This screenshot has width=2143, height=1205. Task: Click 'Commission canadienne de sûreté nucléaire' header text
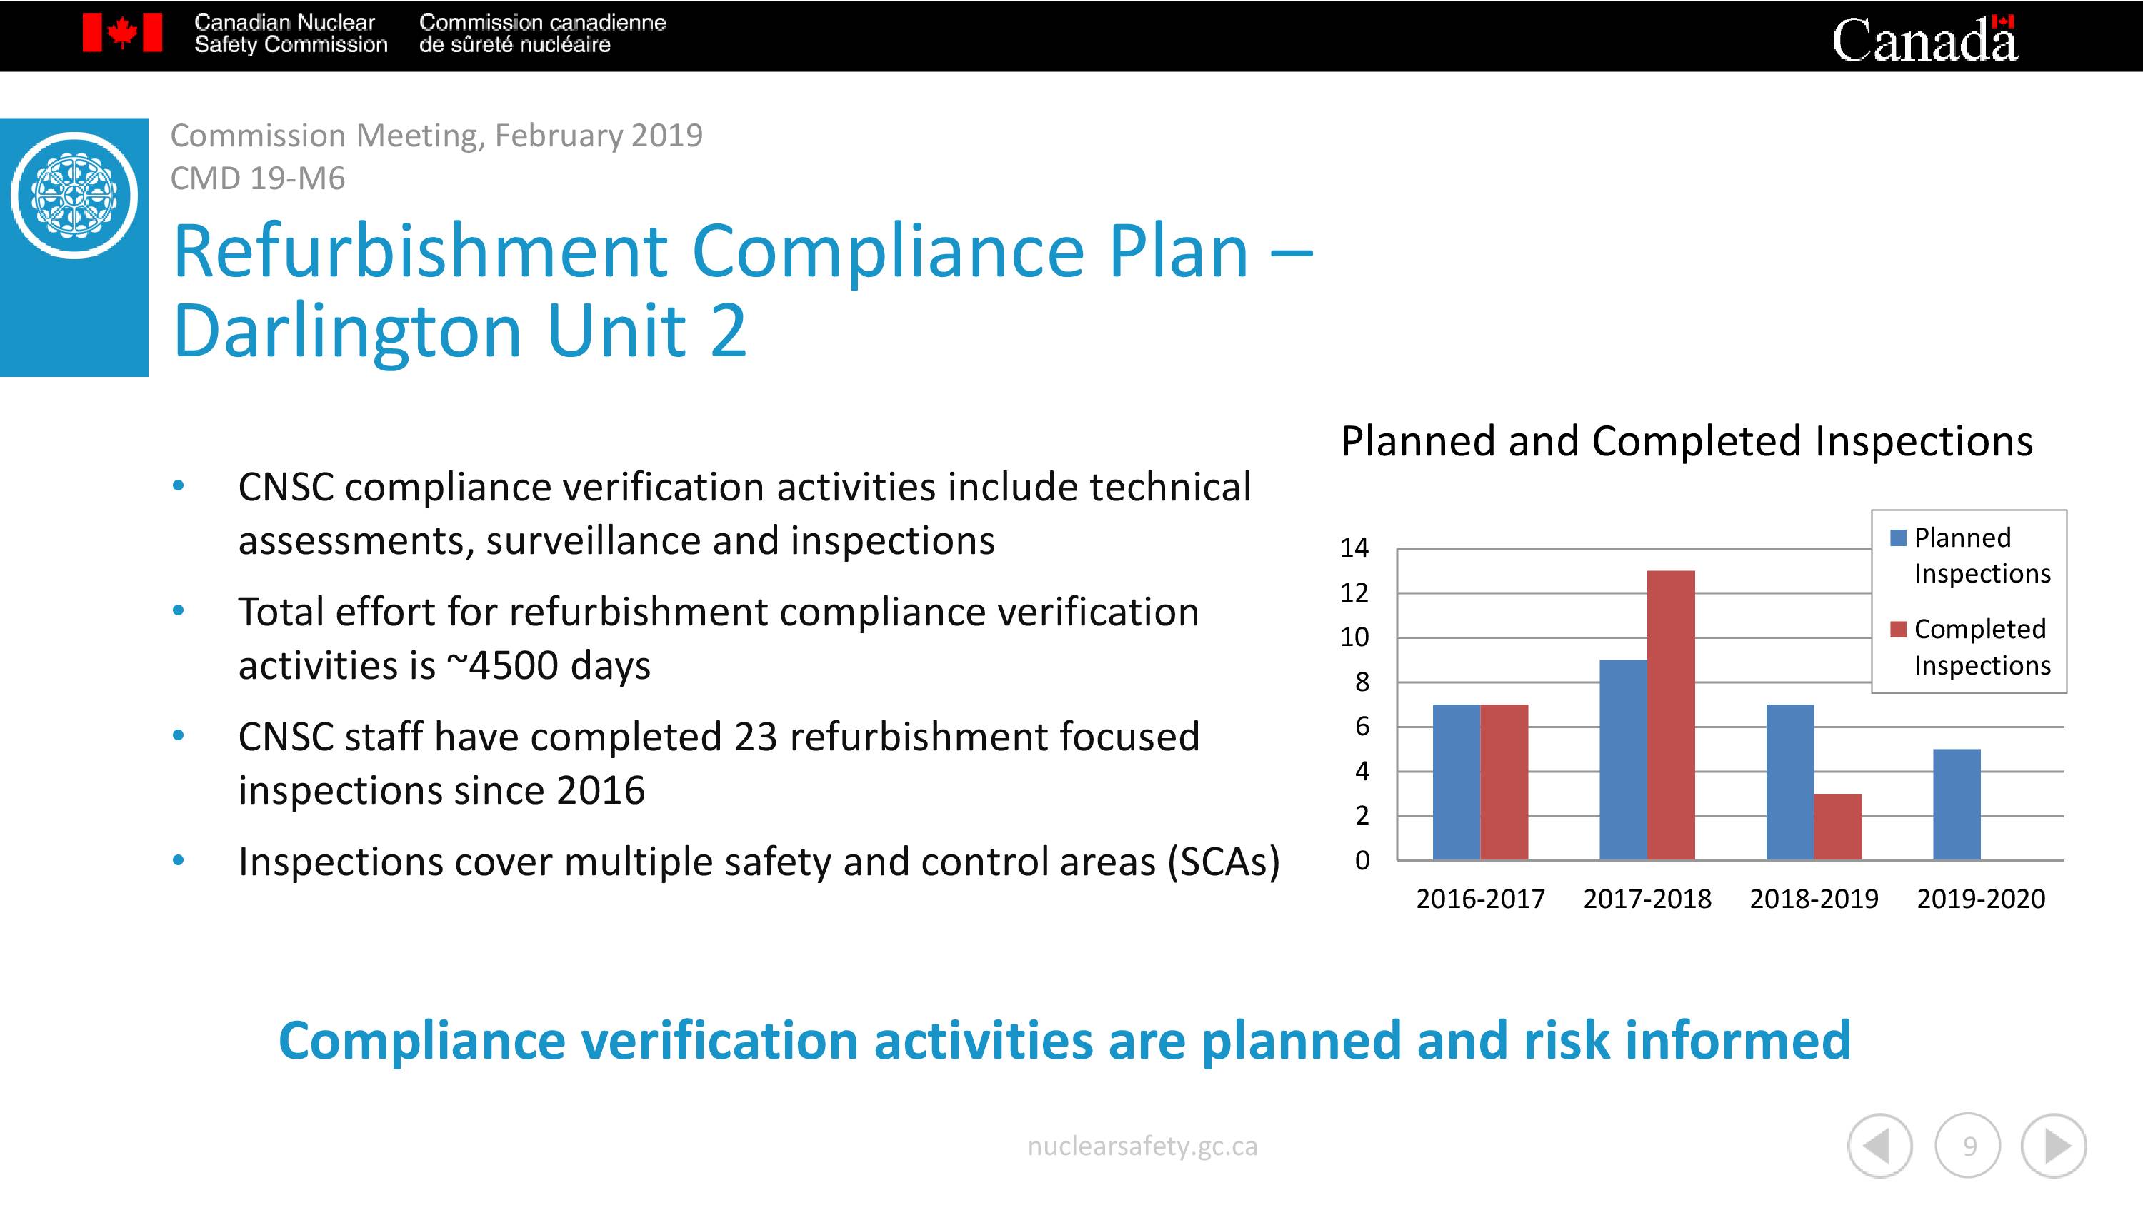542,34
